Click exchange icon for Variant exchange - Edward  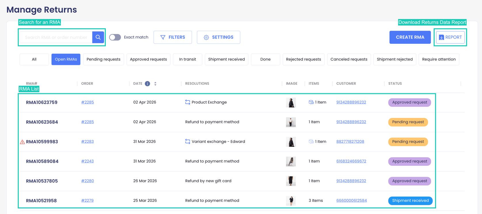(188, 142)
